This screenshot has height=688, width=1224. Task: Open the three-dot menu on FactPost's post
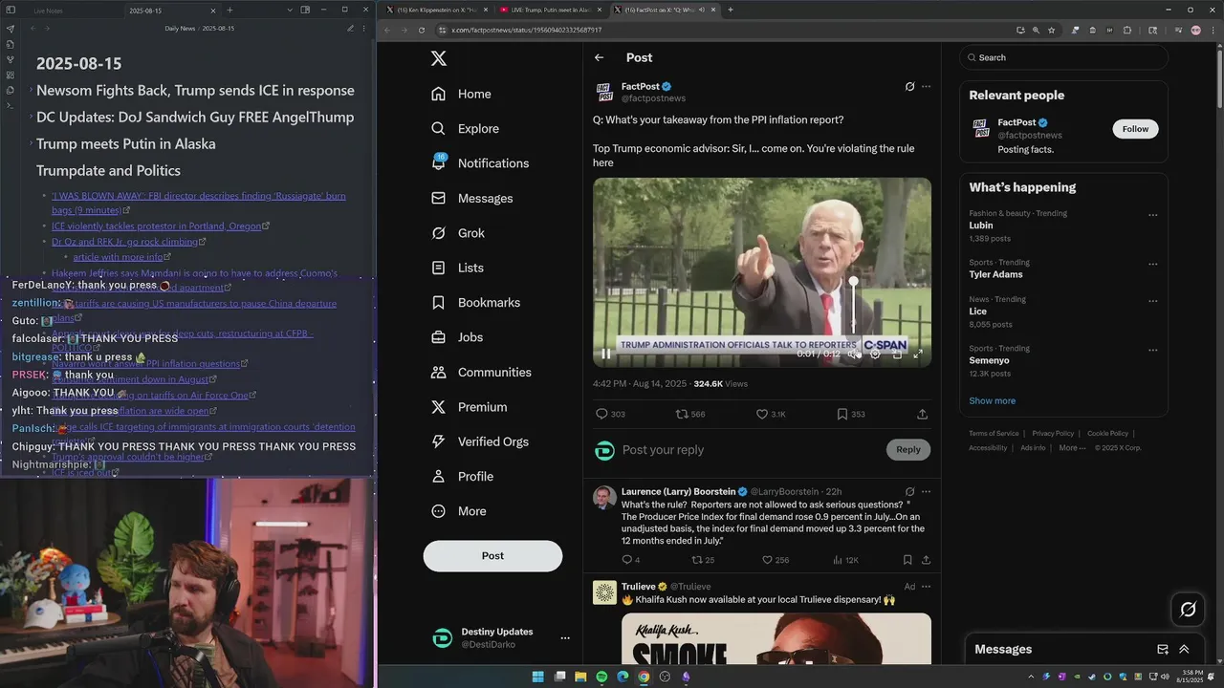(926, 87)
